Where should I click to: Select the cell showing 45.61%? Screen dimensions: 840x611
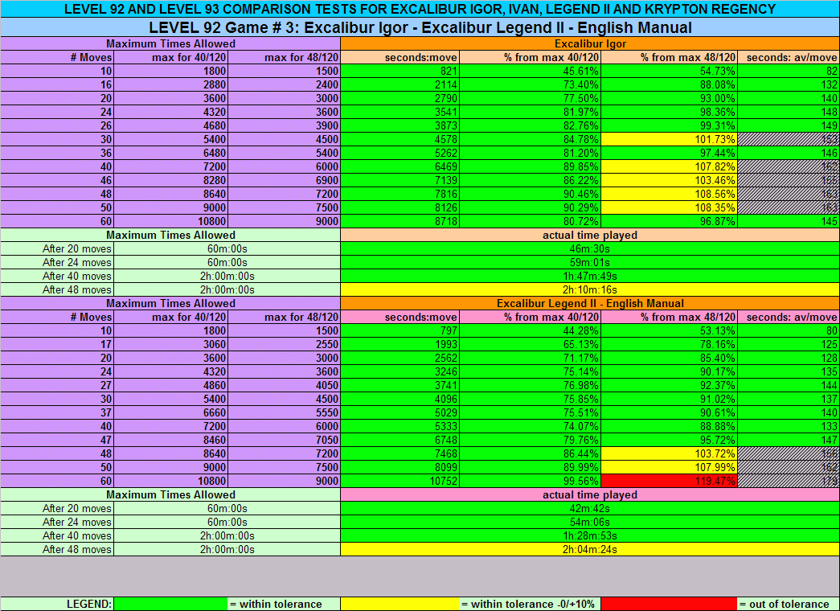pos(530,72)
